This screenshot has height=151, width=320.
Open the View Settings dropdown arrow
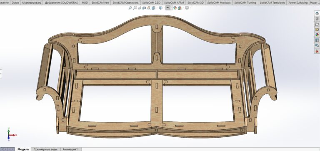coord(190,8)
